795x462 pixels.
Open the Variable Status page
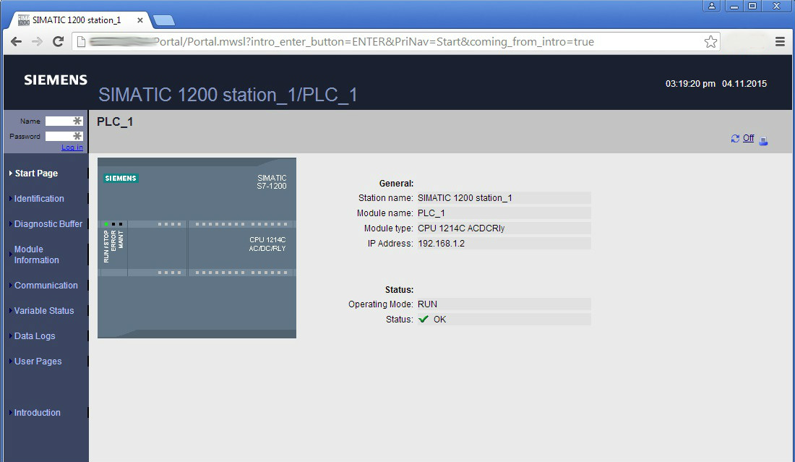point(43,311)
